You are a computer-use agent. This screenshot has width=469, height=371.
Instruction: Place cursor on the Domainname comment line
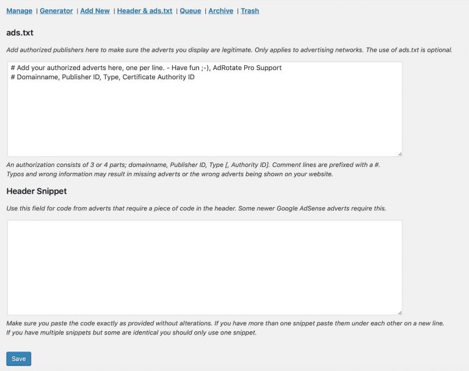tap(103, 77)
